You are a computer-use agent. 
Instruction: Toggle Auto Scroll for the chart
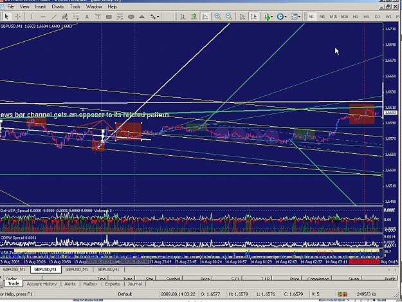(x=242, y=17)
